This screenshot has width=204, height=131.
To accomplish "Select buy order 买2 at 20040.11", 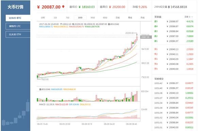I will point(174,54).
